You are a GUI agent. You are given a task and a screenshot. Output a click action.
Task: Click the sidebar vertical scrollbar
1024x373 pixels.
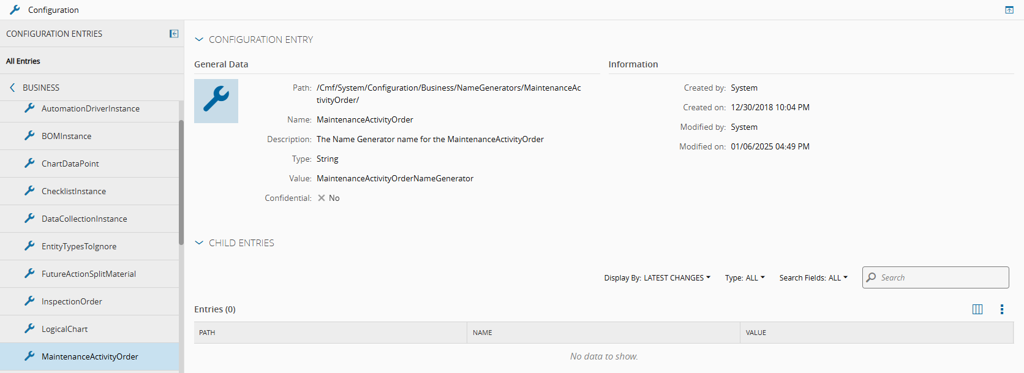click(x=181, y=183)
